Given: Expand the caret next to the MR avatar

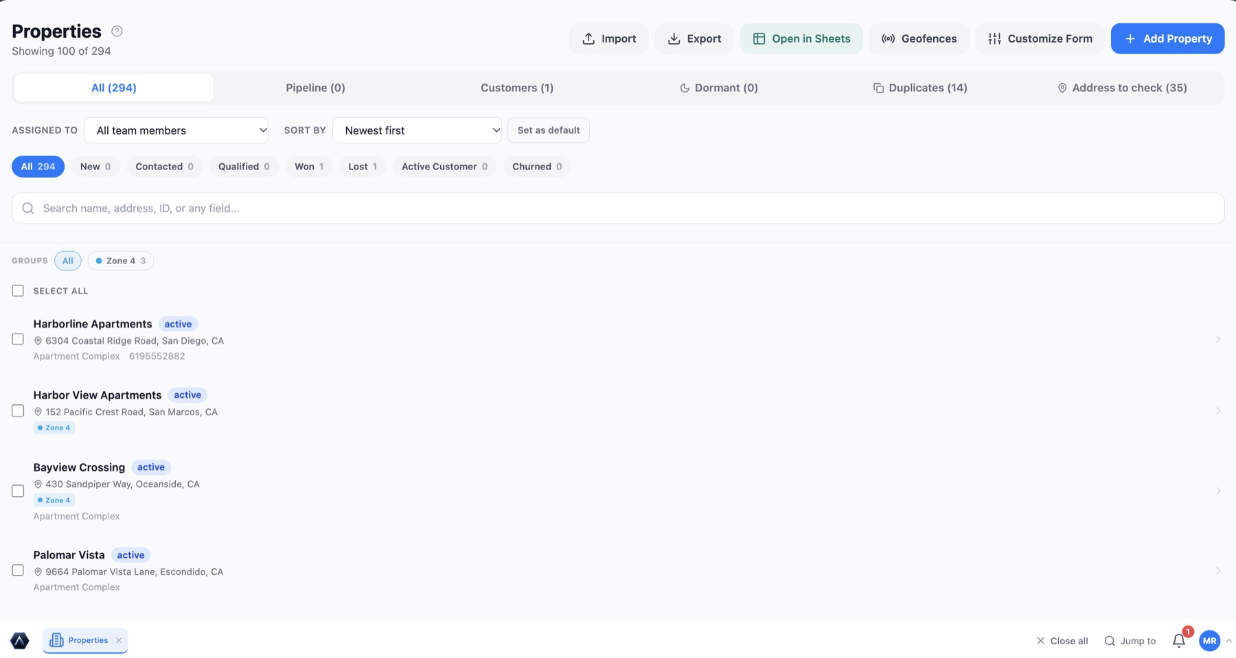Looking at the screenshot, I should tap(1228, 641).
